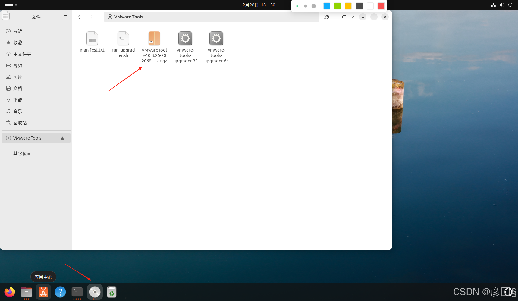
Task: Open the search folder icon
Action: point(326,17)
